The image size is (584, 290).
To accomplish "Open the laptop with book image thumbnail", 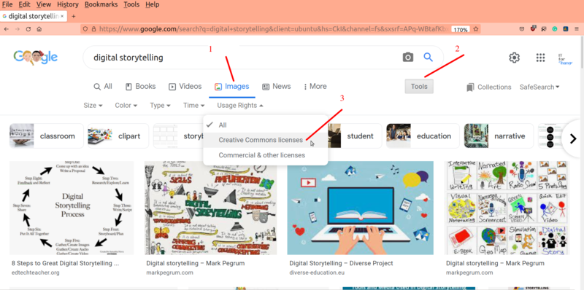I will [x=360, y=208].
